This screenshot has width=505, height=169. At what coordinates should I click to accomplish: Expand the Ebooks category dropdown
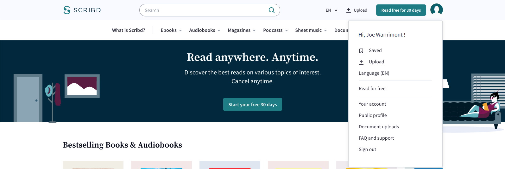[171, 30]
